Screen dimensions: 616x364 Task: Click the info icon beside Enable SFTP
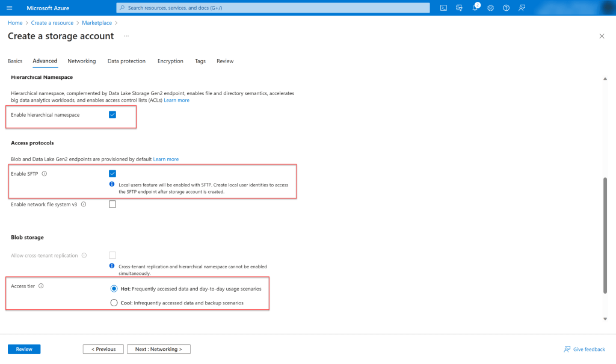click(x=45, y=174)
